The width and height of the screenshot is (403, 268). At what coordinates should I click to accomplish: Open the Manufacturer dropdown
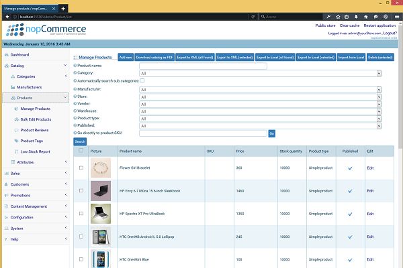pyautogui.click(x=260, y=88)
